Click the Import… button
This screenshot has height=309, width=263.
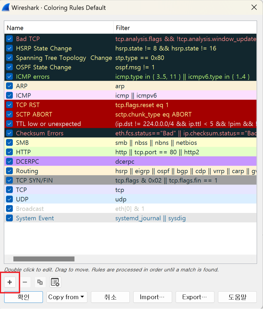click(152, 297)
